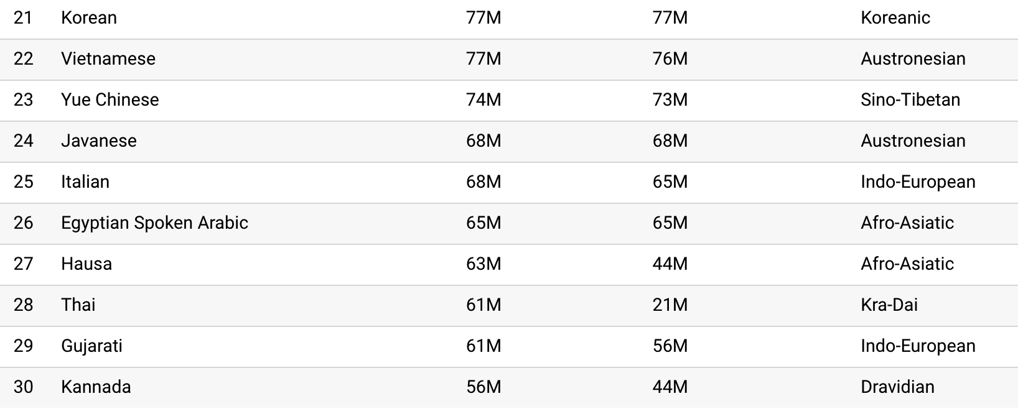Viewport: 1018px width, 409px height.
Task: Select Dravidian family for Kannada
Action: tap(897, 387)
